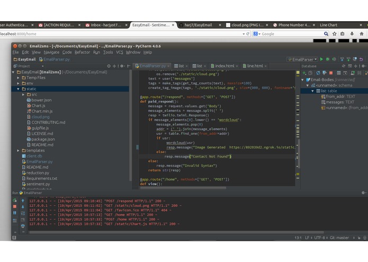Screen dimensions: 368x262
Task: Open the Project view selector dropdown
Action: point(42,66)
